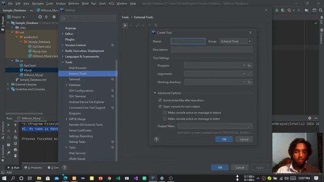Expand the Editor settings category
The image size is (324, 182).
point(63,34)
